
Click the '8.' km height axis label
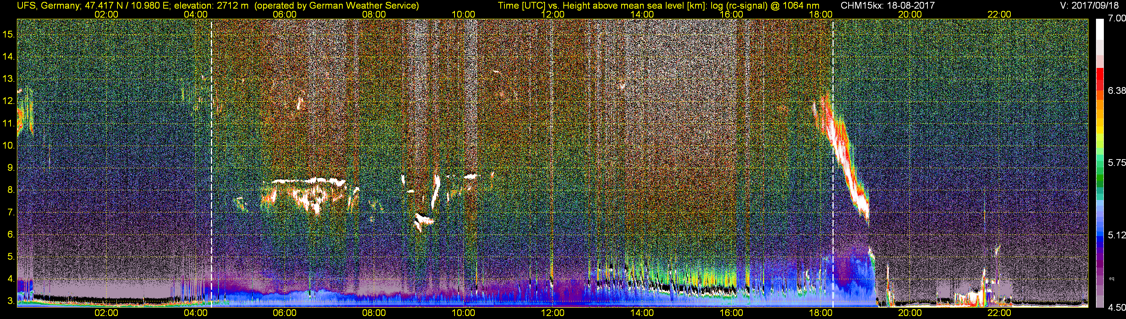(x=11, y=190)
